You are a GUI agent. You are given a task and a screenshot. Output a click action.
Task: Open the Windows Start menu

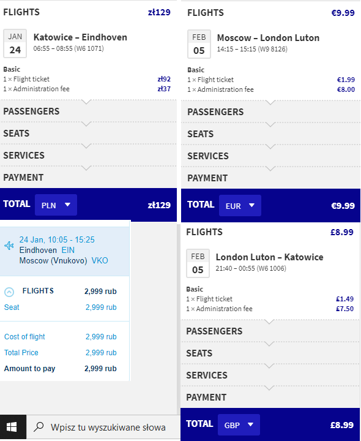(x=13, y=428)
